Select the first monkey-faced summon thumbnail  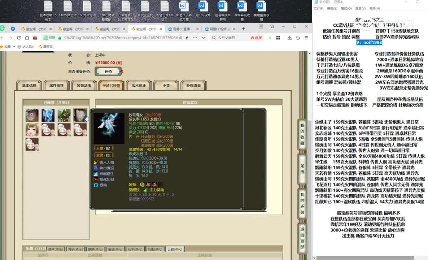(32, 115)
